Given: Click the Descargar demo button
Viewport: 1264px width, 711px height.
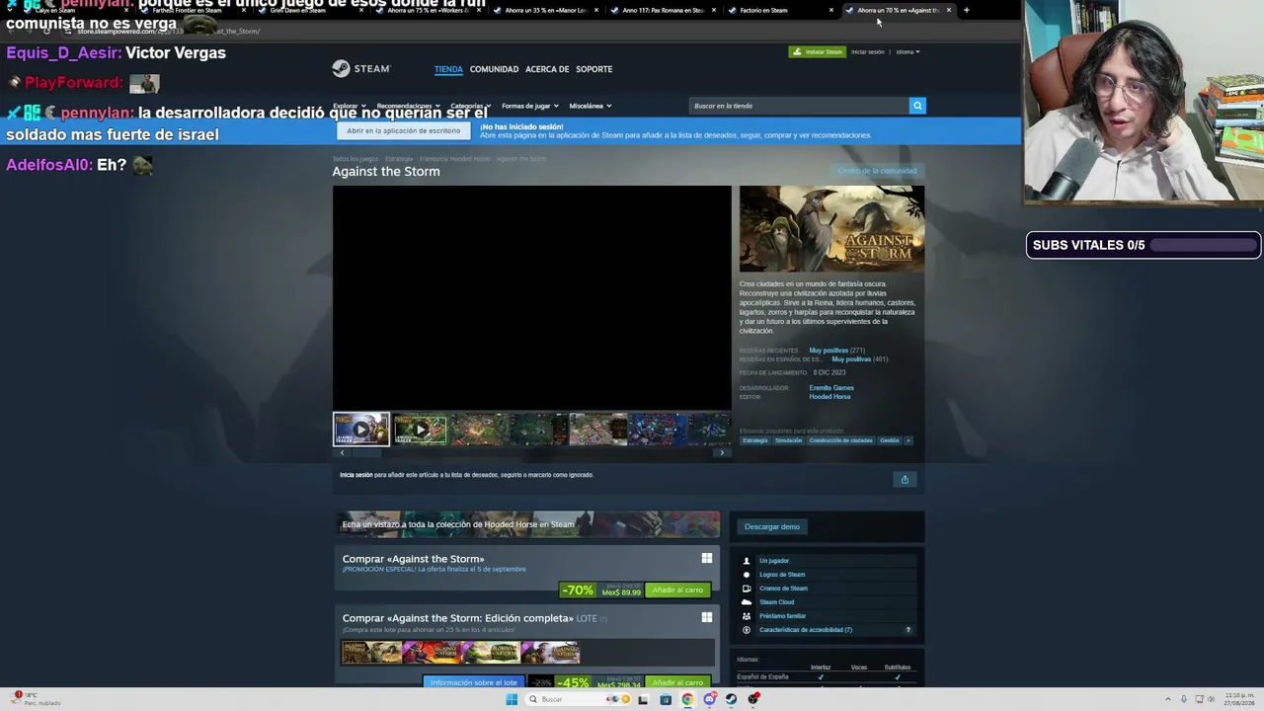Looking at the screenshot, I should click(x=772, y=526).
